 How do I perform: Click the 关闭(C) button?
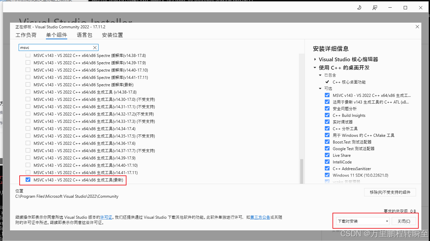tap(404, 221)
